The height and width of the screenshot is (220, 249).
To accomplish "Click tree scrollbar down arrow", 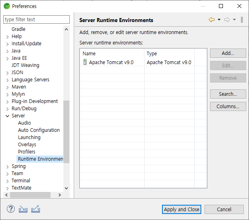I will [x=67, y=188].
